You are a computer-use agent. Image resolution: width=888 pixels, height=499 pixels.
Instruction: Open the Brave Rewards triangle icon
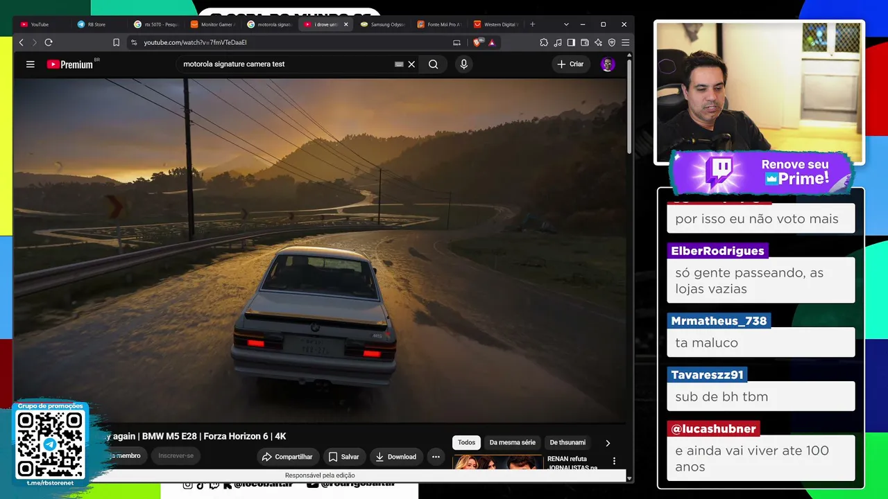click(x=492, y=42)
